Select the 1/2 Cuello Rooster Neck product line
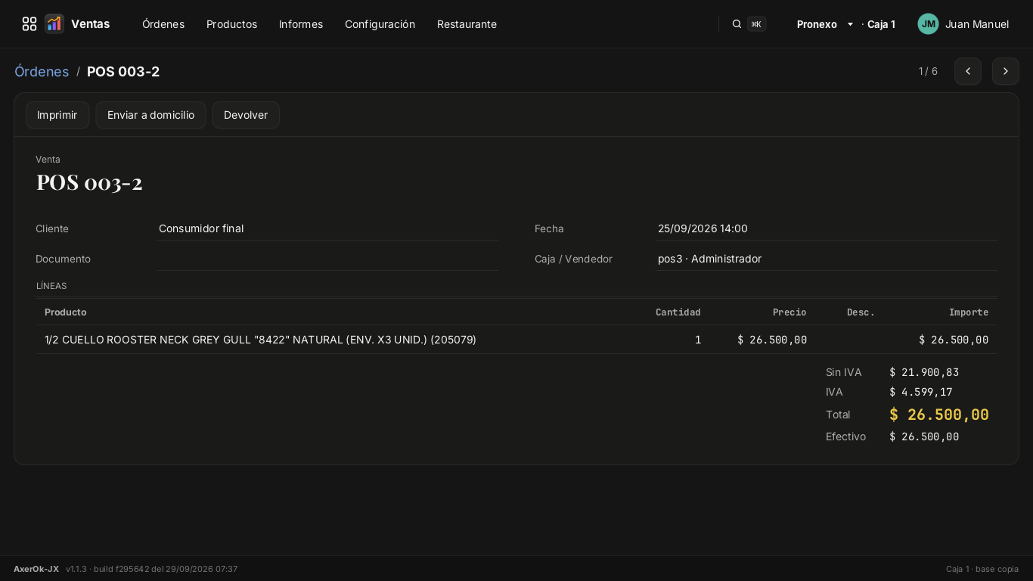 click(x=516, y=340)
